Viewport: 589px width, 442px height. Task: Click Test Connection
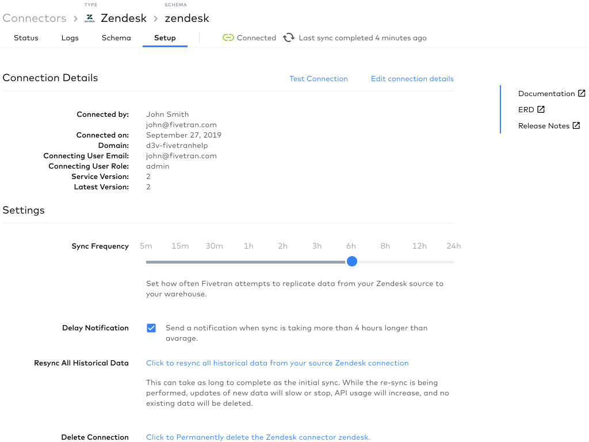coord(319,78)
